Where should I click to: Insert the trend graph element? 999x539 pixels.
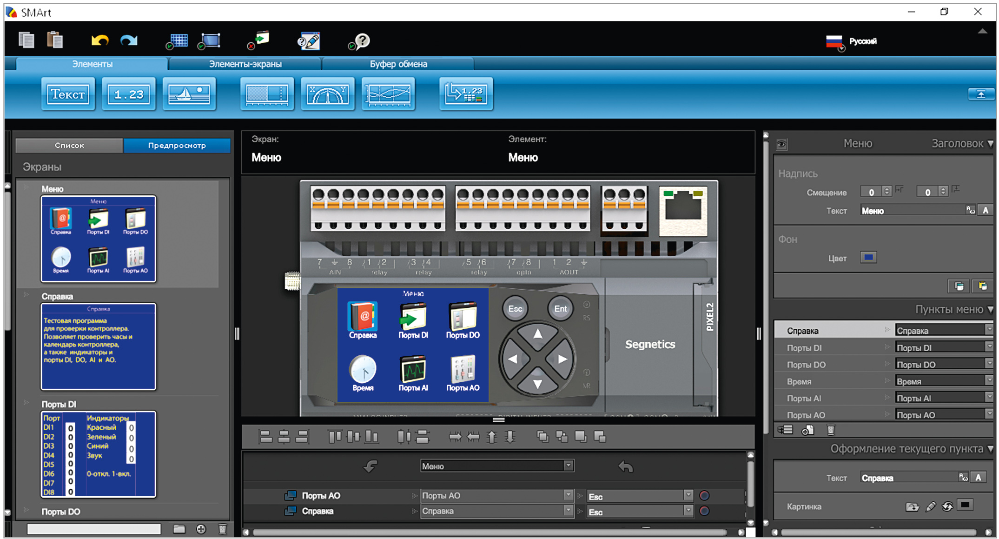pos(388,94)
